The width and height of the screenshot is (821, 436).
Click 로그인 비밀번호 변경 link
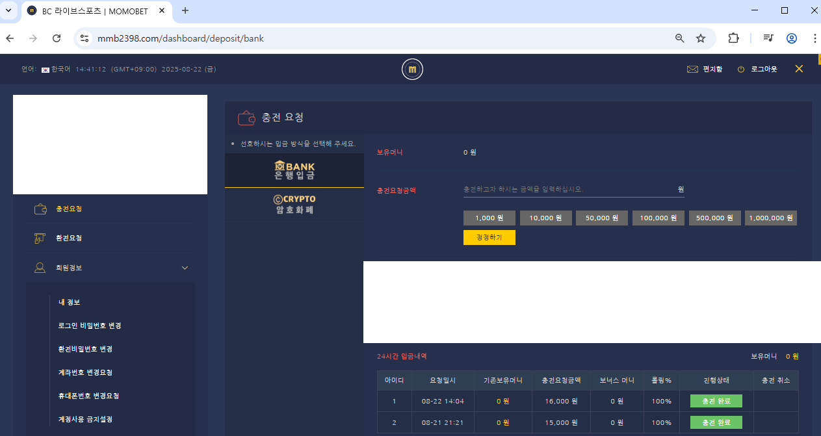[90, 326]
